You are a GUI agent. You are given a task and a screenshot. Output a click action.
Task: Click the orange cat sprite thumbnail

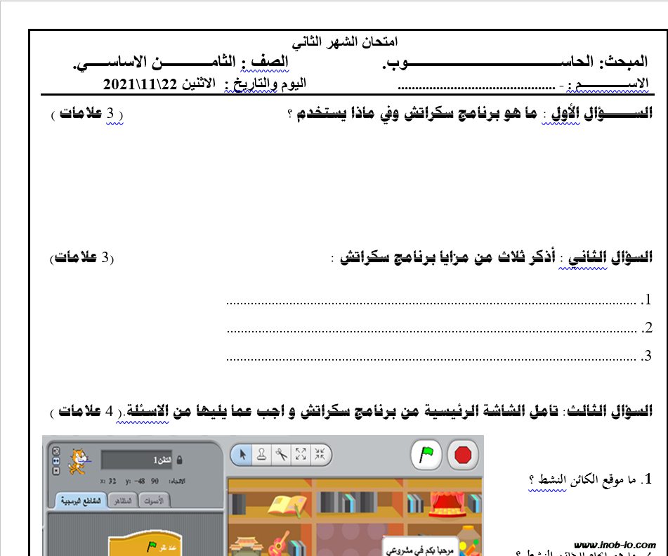tap(76, 460)
